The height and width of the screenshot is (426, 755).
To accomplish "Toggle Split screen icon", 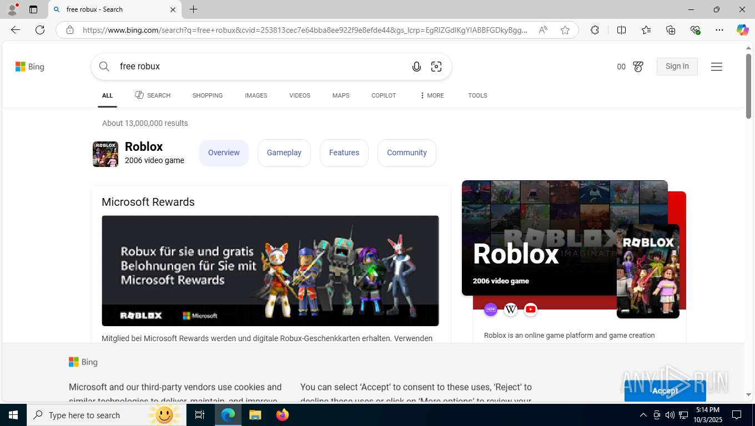I will click(x=621, y=30).
